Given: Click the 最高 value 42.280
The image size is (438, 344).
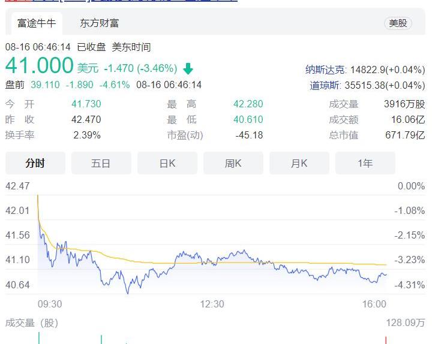Looking at the screenshot, I should (248, 104).
